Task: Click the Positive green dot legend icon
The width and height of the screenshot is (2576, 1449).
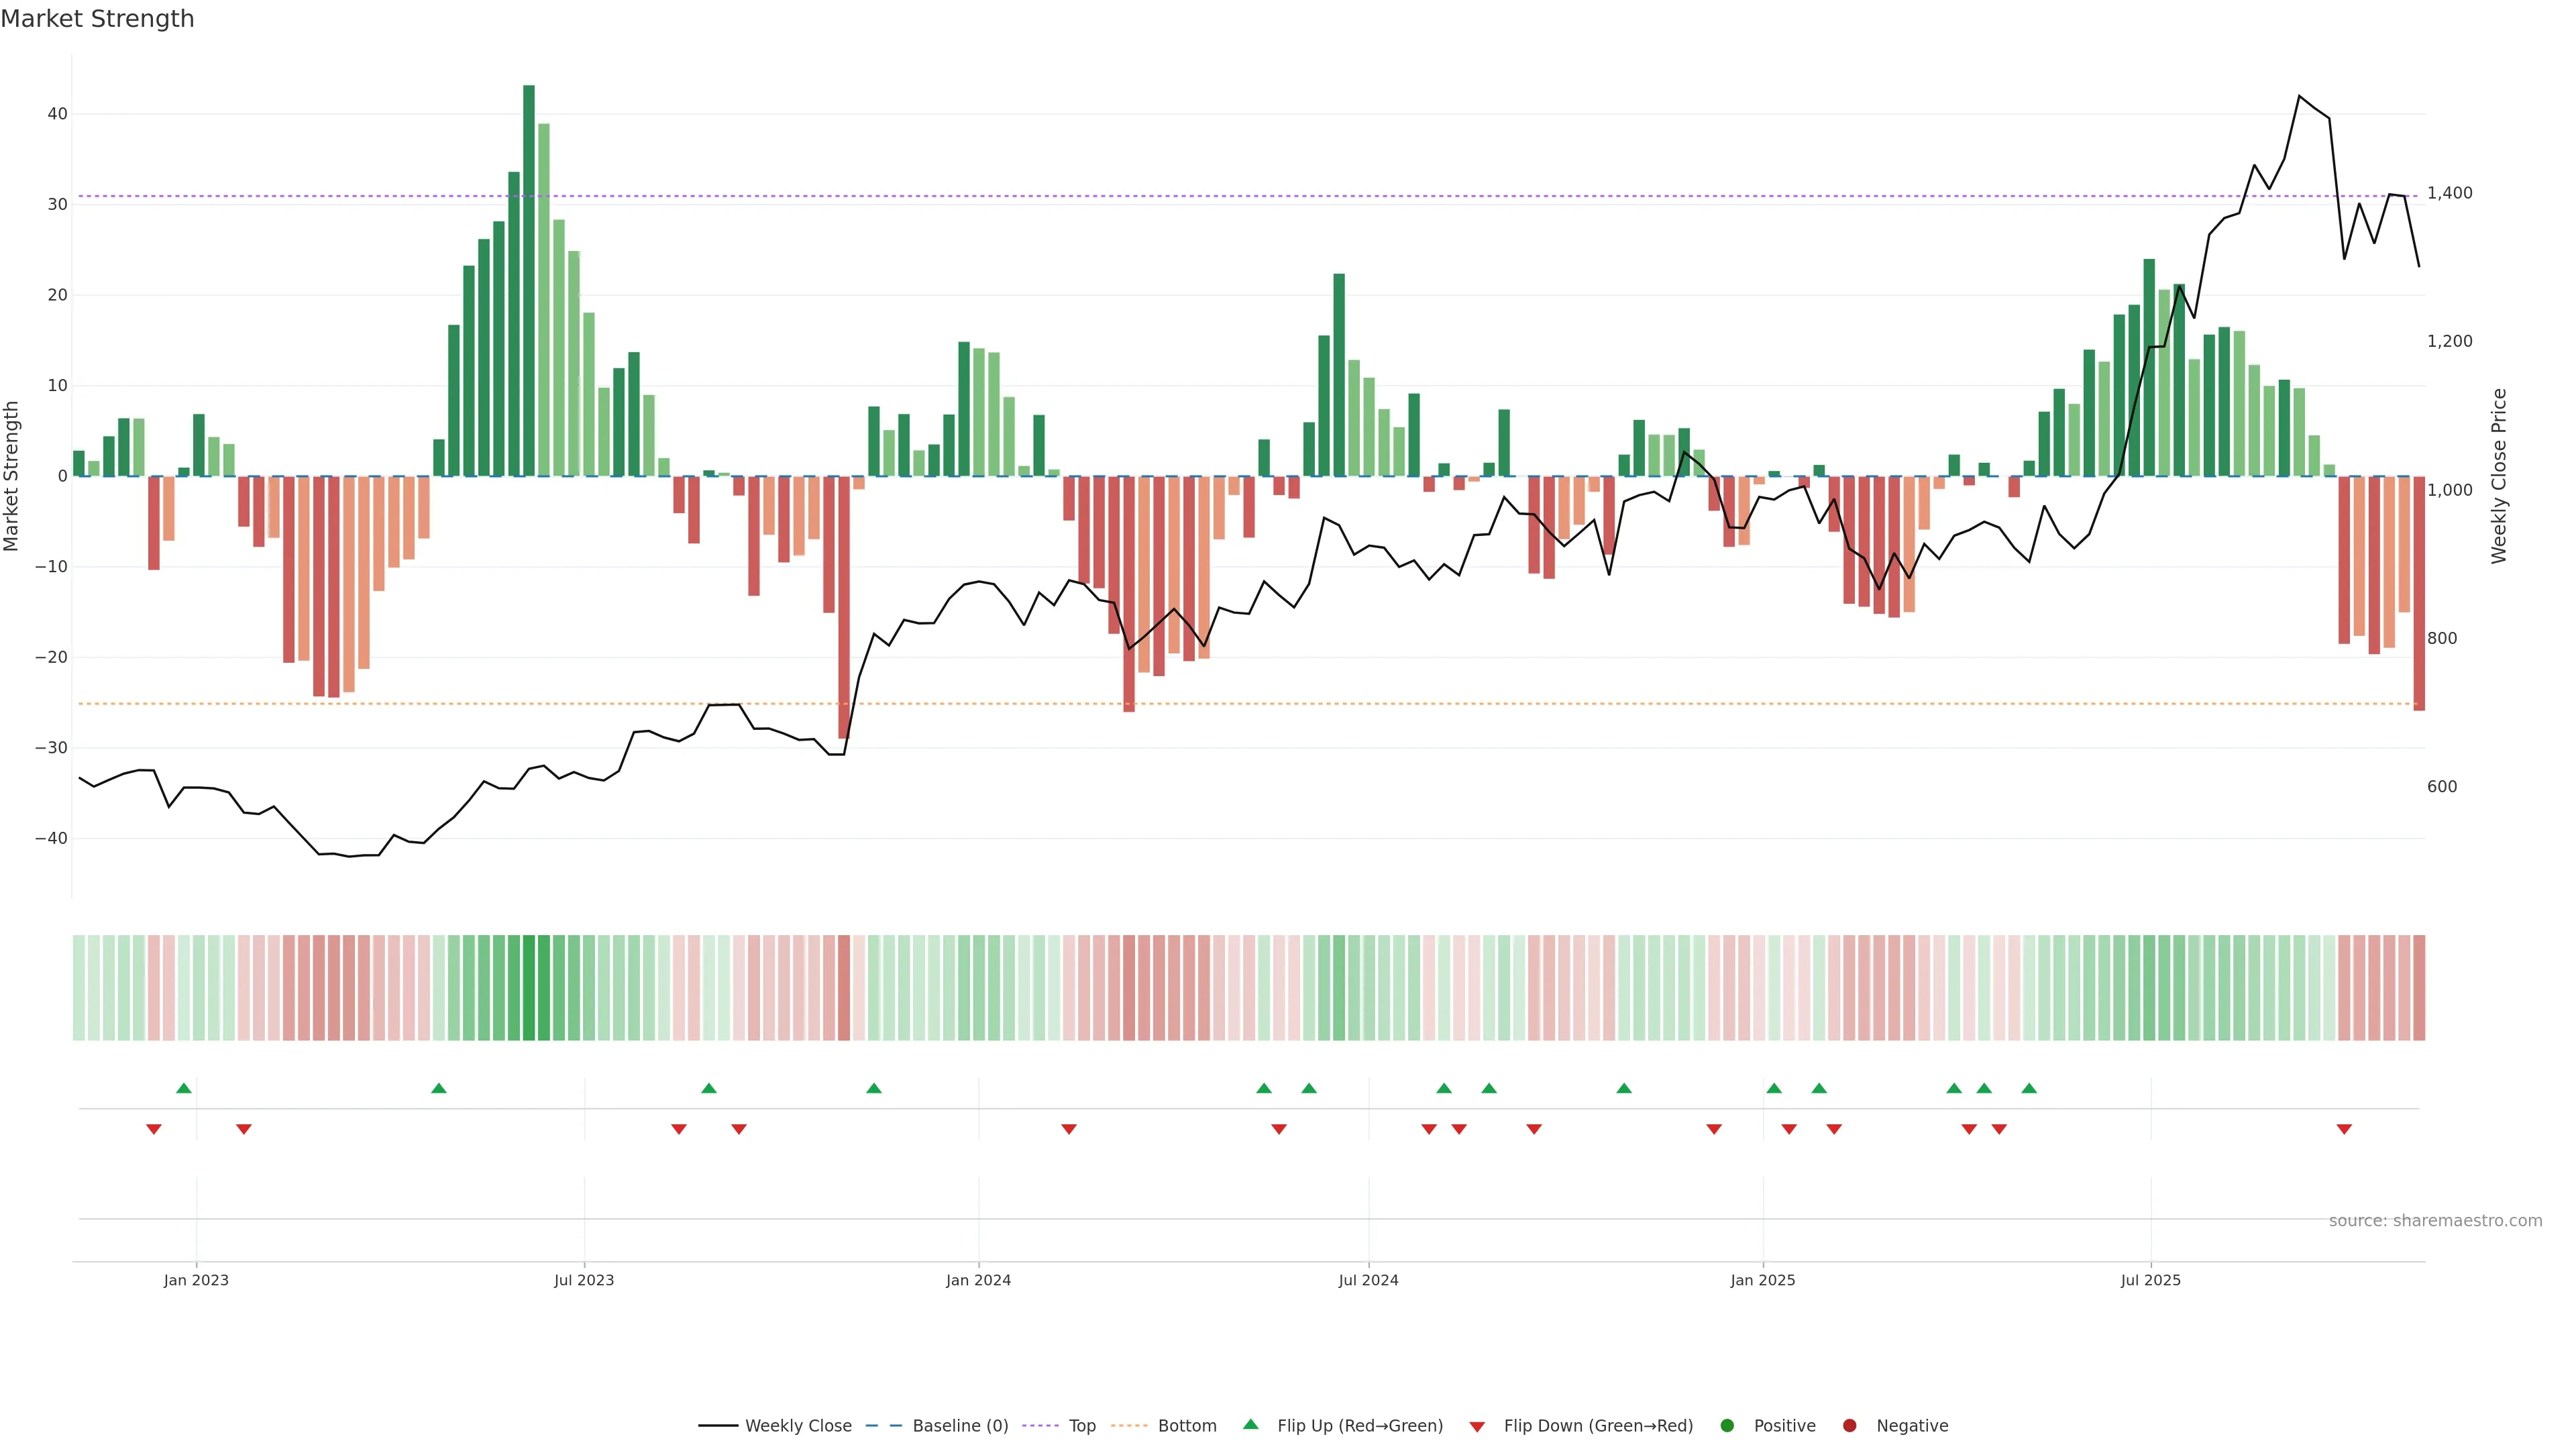Action: click(1727, 1425)
